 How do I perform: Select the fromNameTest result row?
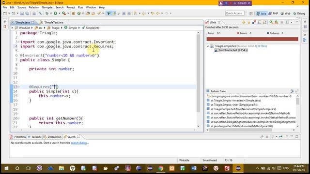pyautogui.click(x=231, y=50)
